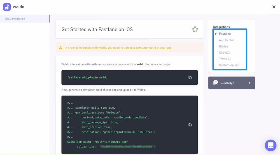Click the bold 'waldo' plugin word
The height and width of the screenshot is (155, 280).
(x=140, y=64)
